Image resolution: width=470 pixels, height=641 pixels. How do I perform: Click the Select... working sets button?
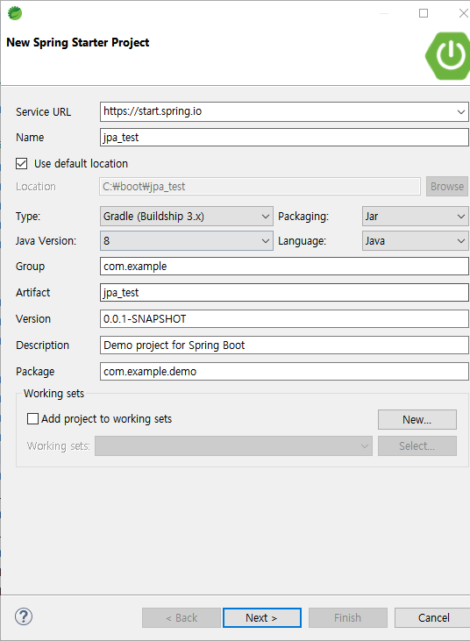[x=417, y=445]
